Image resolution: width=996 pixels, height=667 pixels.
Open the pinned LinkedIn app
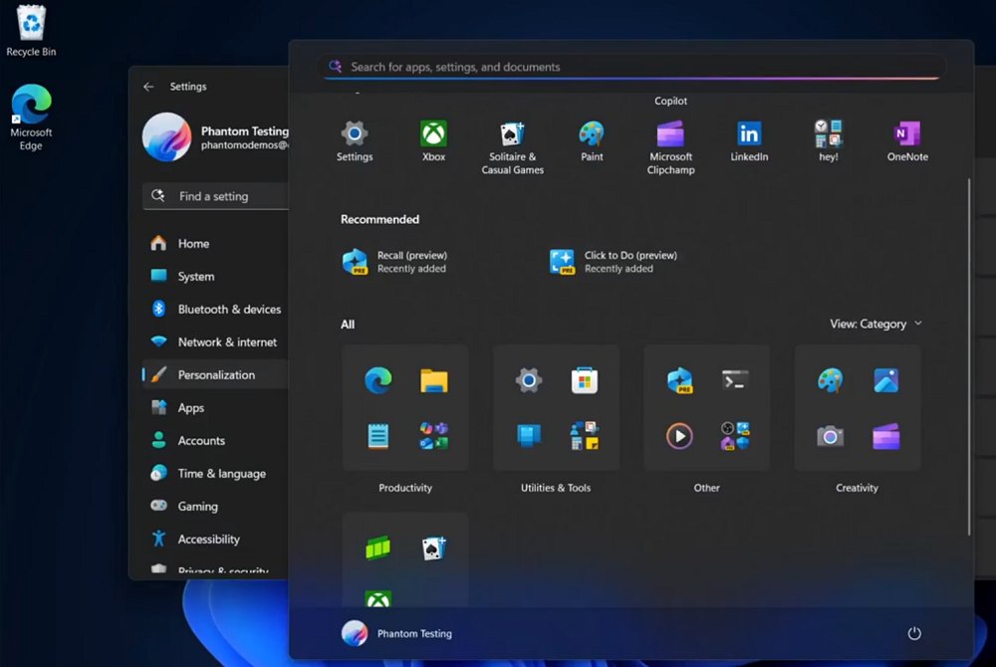(749, 141)
